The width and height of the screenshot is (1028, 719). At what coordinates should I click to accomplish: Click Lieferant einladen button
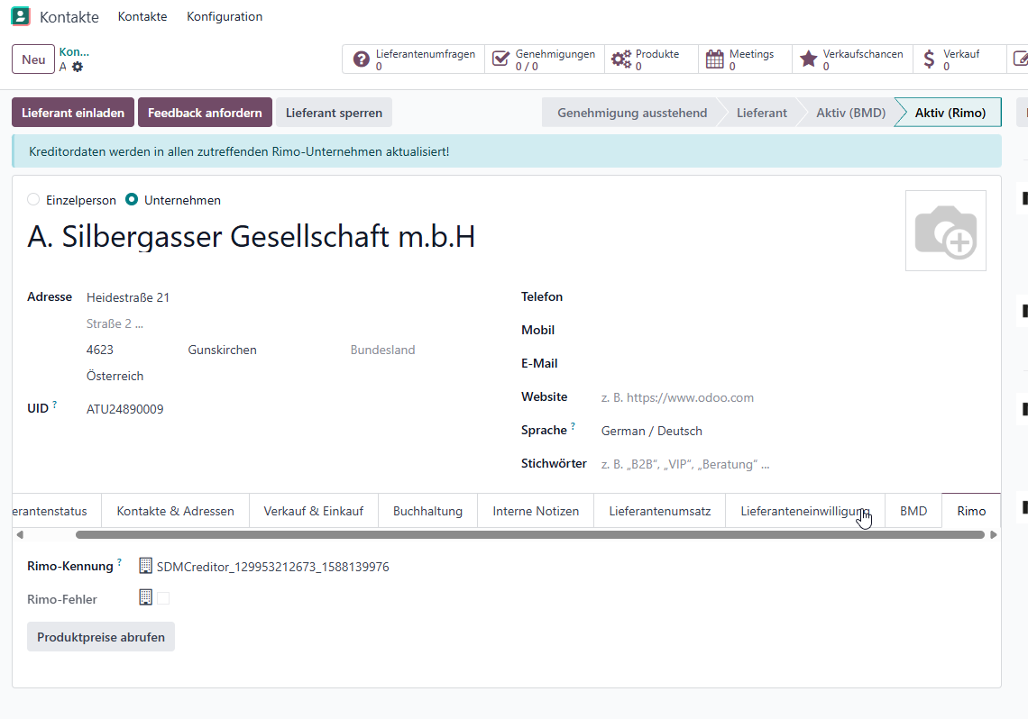pos(73,113)
